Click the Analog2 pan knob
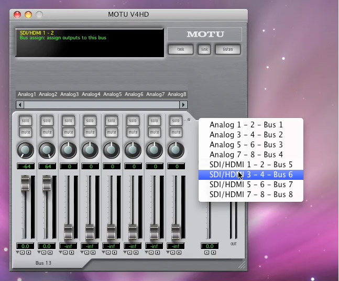 (47, 150)
